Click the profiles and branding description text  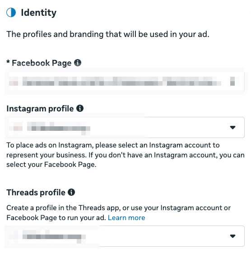click(x=108, y=34)
